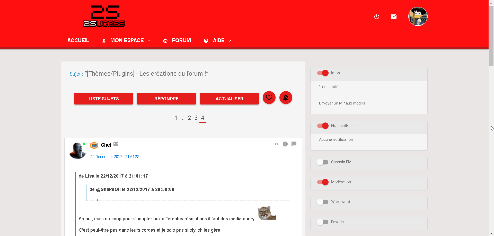Click Chef's orange hexagon rank badge
Viewport: 494px width, 236px height.
point(94,145)
